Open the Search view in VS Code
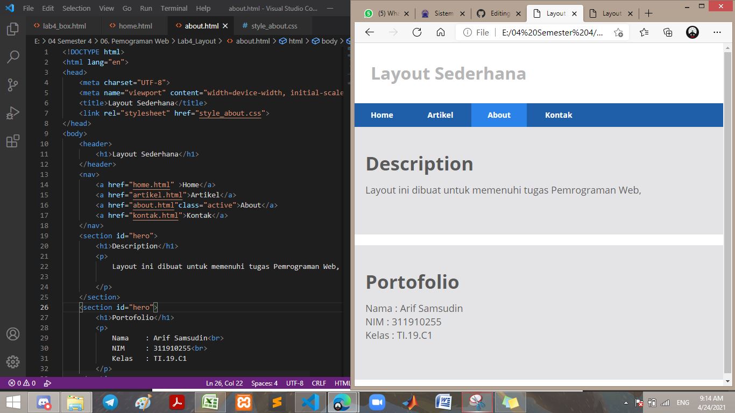 click(x=13, y=56)
